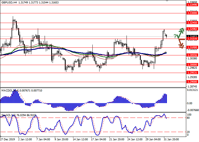Viewport: 199px width, 142px height.
Task: Click the green upward forecast arrow
Action: (180, 33)
